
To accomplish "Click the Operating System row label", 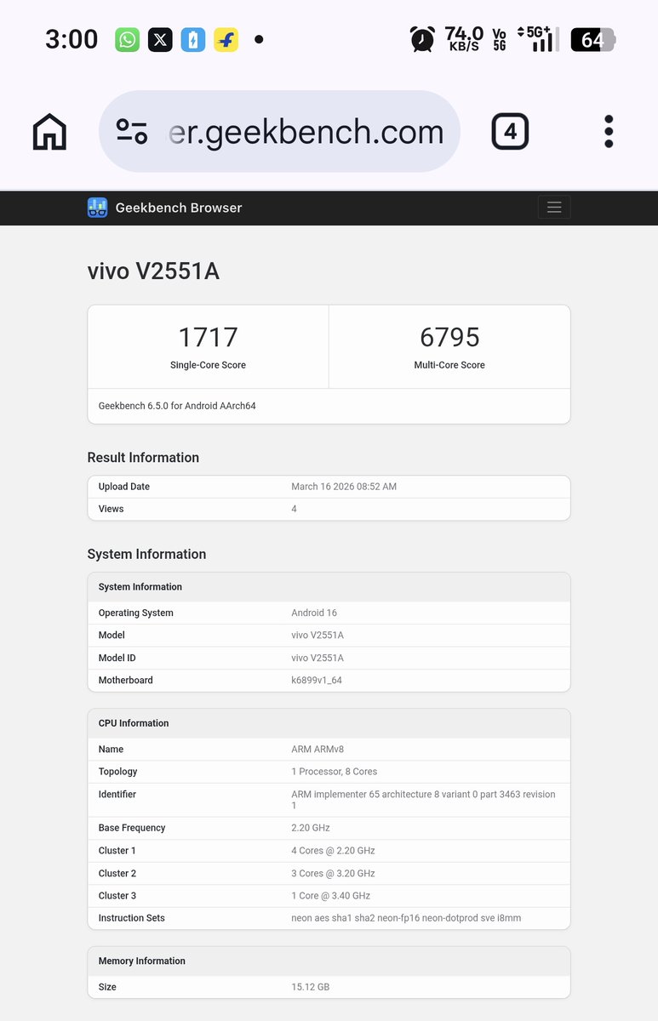I will click(136, 613).
